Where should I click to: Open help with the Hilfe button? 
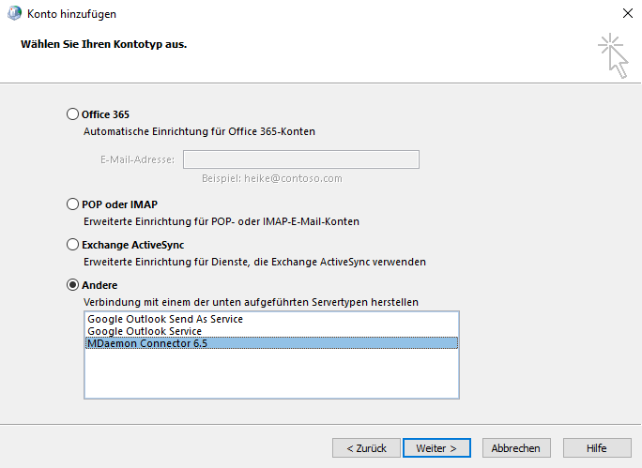[x=596, y=448]
